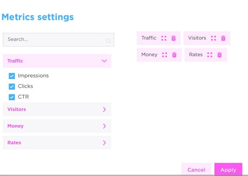Expand the Money section arrow

tap(104, 126)
